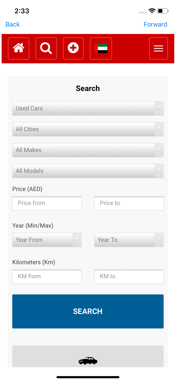Open the Year From dropdown
Viewport: 176px width, 381px height.
tap(47, 240)
